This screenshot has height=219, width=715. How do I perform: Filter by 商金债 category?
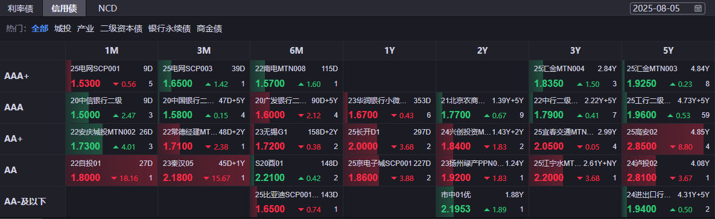(209, 29)
